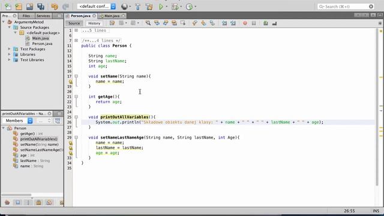
Task: Click the globe browser icon in the main toolbar
Action: (124, 7)
